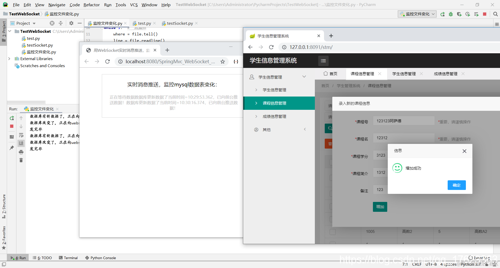Image resolution: width=500 pixels, height=268 pixels.
Task: Start debugging with the bug icon
Action: coord(451,14)
